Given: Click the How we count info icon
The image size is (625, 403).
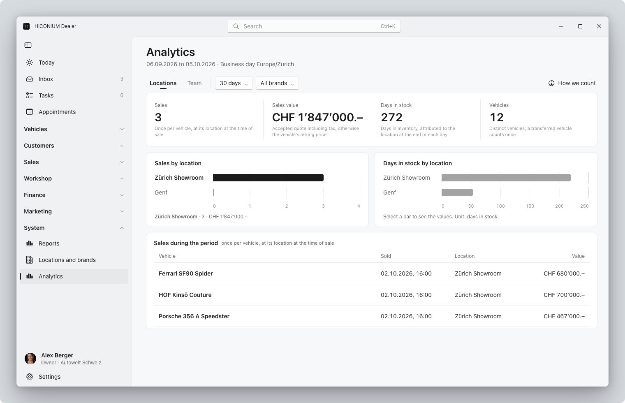Looking at the screenshot, I should pos(551,83).
